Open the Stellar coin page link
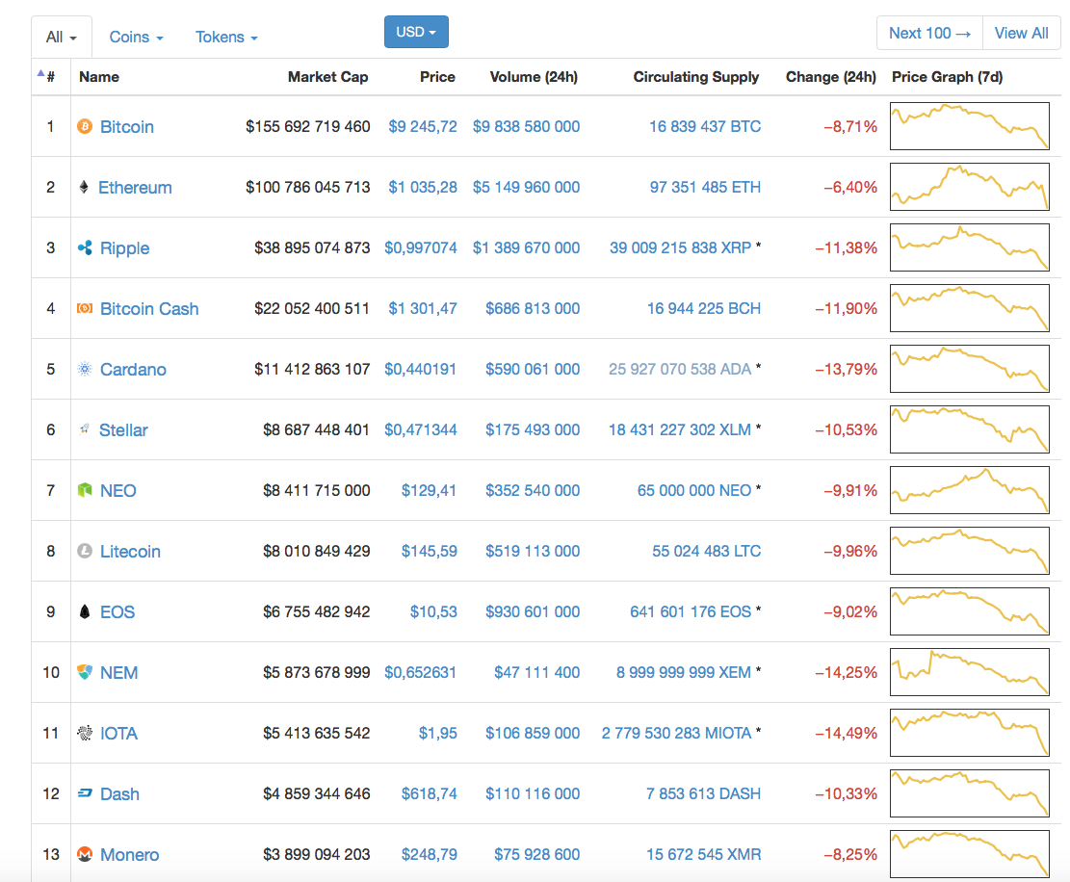Viewport: 1070px width, 882px height. coord(123,430)
